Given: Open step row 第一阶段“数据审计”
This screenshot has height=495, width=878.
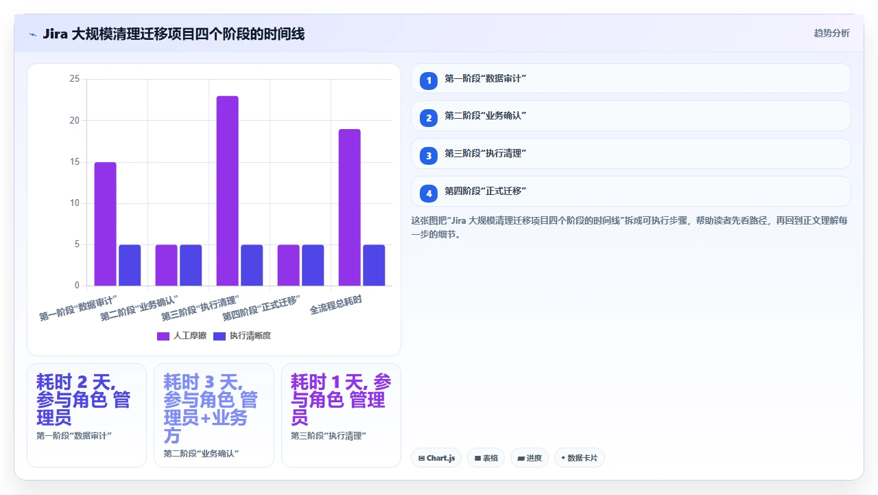Looking at the screenshot, I should coord(631,78).
